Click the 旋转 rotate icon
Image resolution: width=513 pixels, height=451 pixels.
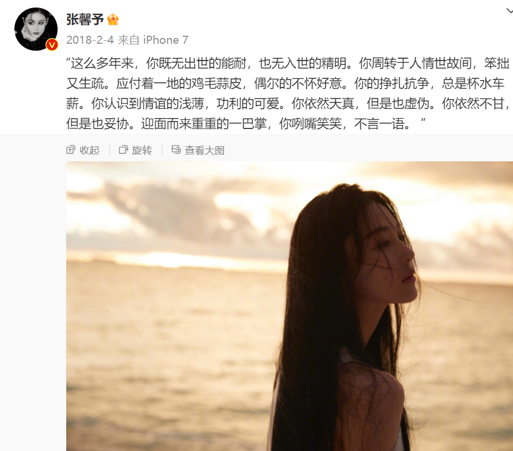click(x=123, y=150)
